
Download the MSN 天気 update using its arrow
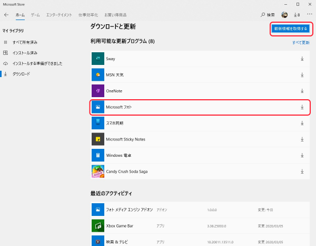coord(302,74)
